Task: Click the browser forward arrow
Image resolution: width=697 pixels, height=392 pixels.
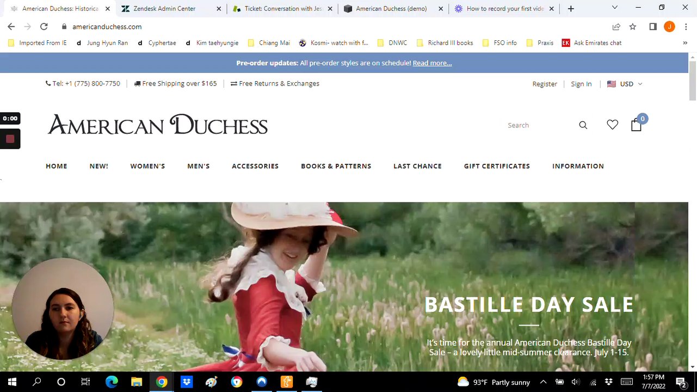Action: click(27, 27)
